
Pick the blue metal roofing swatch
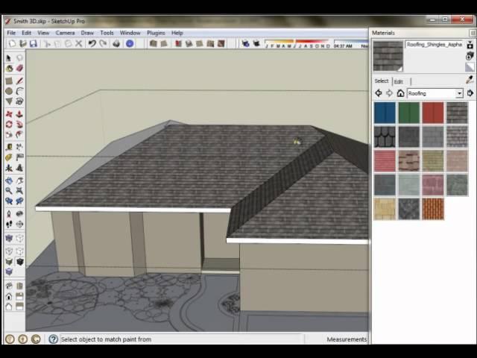click(x=385, y=113)
